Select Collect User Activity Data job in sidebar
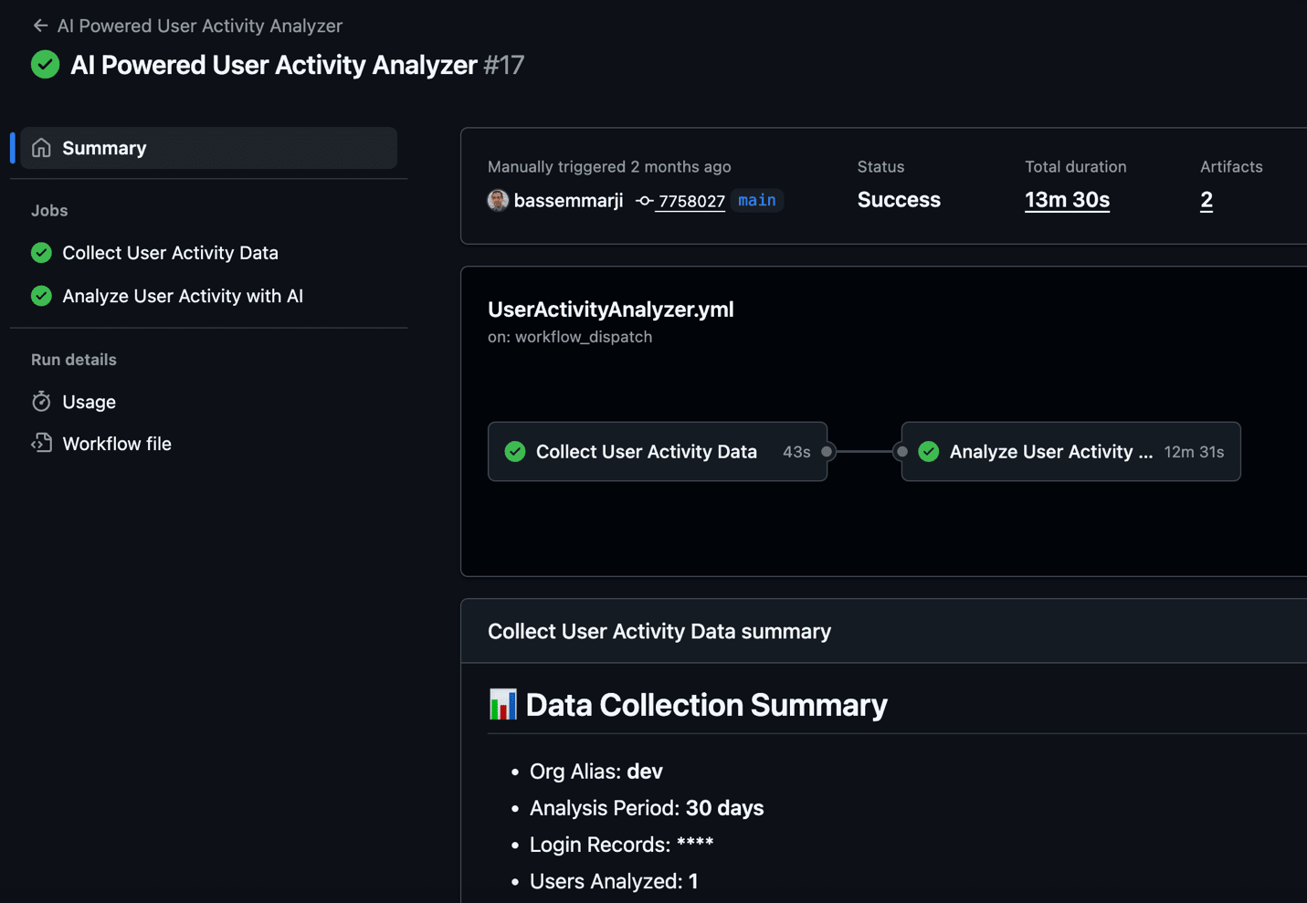1307x903 pixels. point(170,253)
